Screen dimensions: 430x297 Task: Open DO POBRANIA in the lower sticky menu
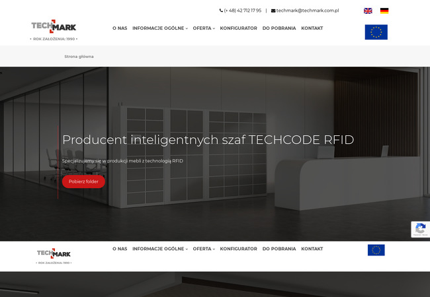point(279,249)
